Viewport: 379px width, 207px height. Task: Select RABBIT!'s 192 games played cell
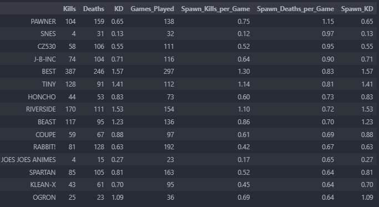tap(169, 147)
